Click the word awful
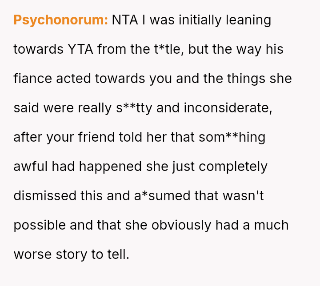320x286 pixels. coord(30,167)
